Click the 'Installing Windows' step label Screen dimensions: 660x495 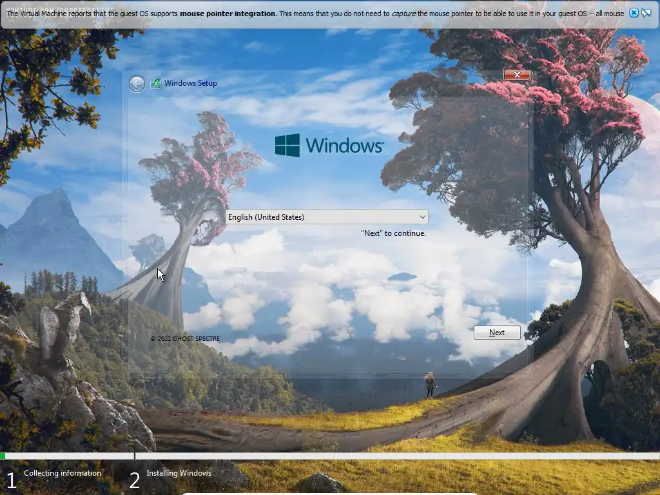(x=179, y=472)
